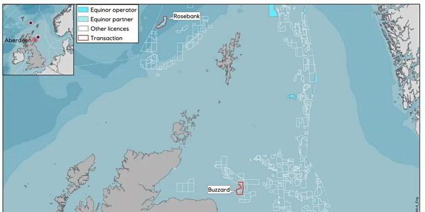
Task: Click the Equinor operator legend color swatch
Action: click(x=83, y=10)
